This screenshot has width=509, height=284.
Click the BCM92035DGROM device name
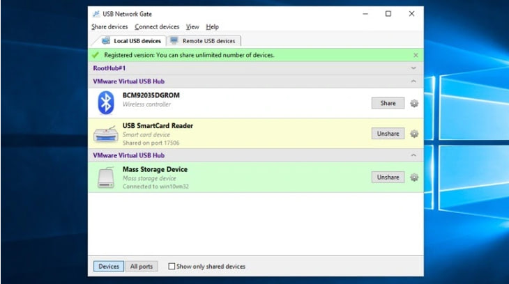tap(151, 95)
